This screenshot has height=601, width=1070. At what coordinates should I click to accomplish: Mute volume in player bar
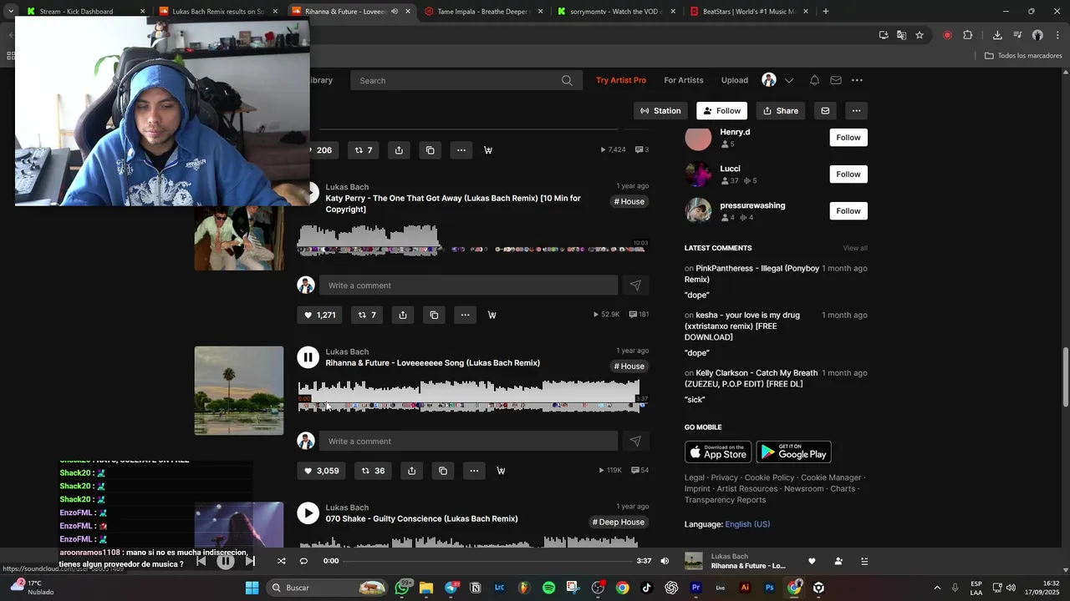click(665, 561)
